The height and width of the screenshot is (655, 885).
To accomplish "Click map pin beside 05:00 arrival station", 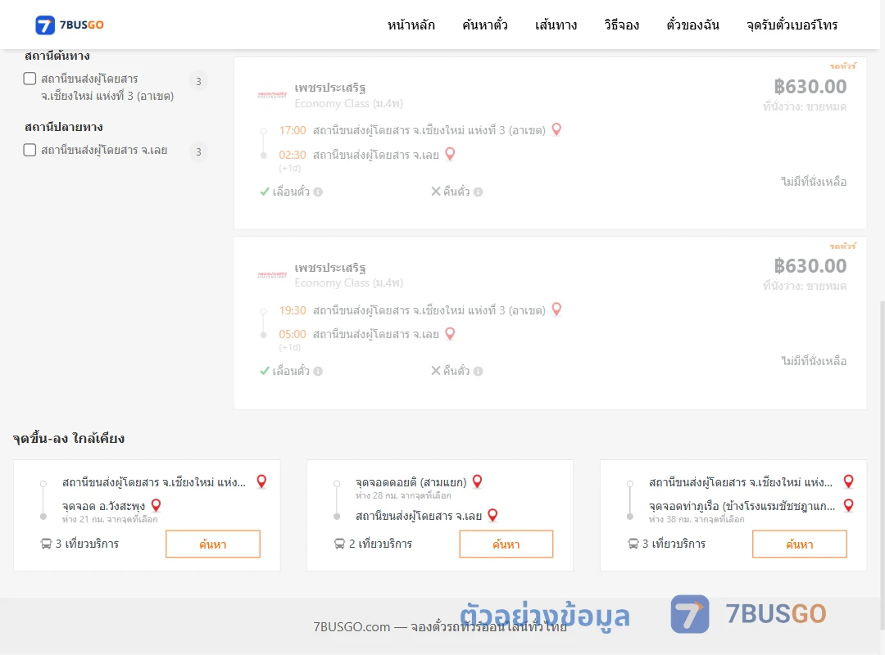I will [x=450, y=333].
